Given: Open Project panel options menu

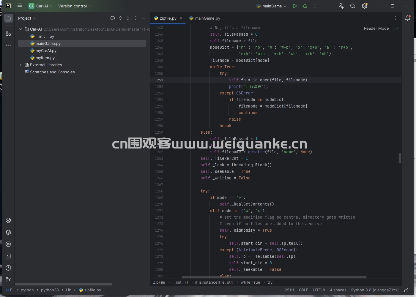Looking at the screenshot, I should (x=136, y=18).
